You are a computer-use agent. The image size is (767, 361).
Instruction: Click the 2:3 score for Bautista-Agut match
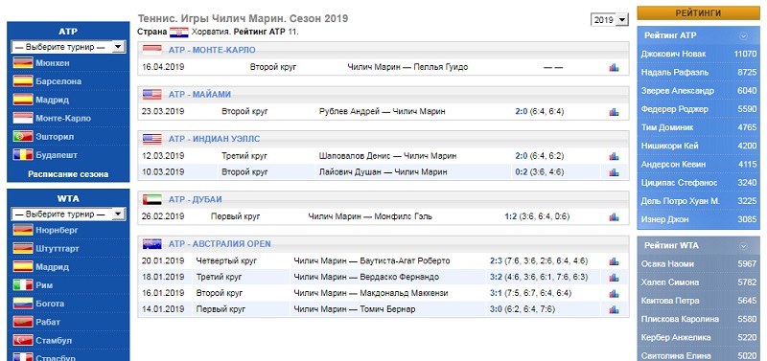click(496, 260)
